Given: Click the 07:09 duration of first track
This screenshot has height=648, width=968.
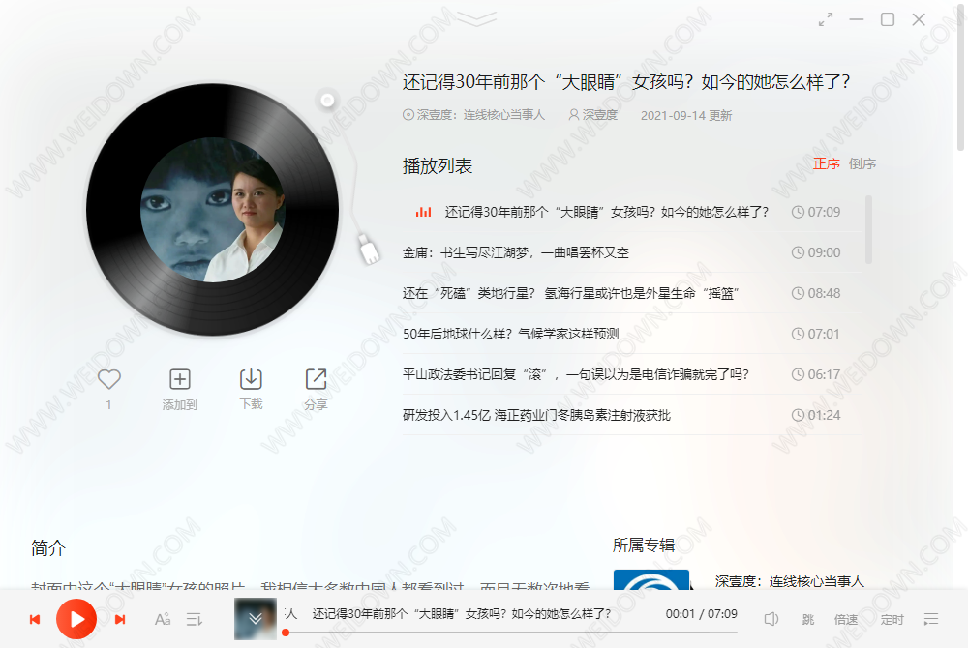Looking at the screenshot, I should click(816, 212).
